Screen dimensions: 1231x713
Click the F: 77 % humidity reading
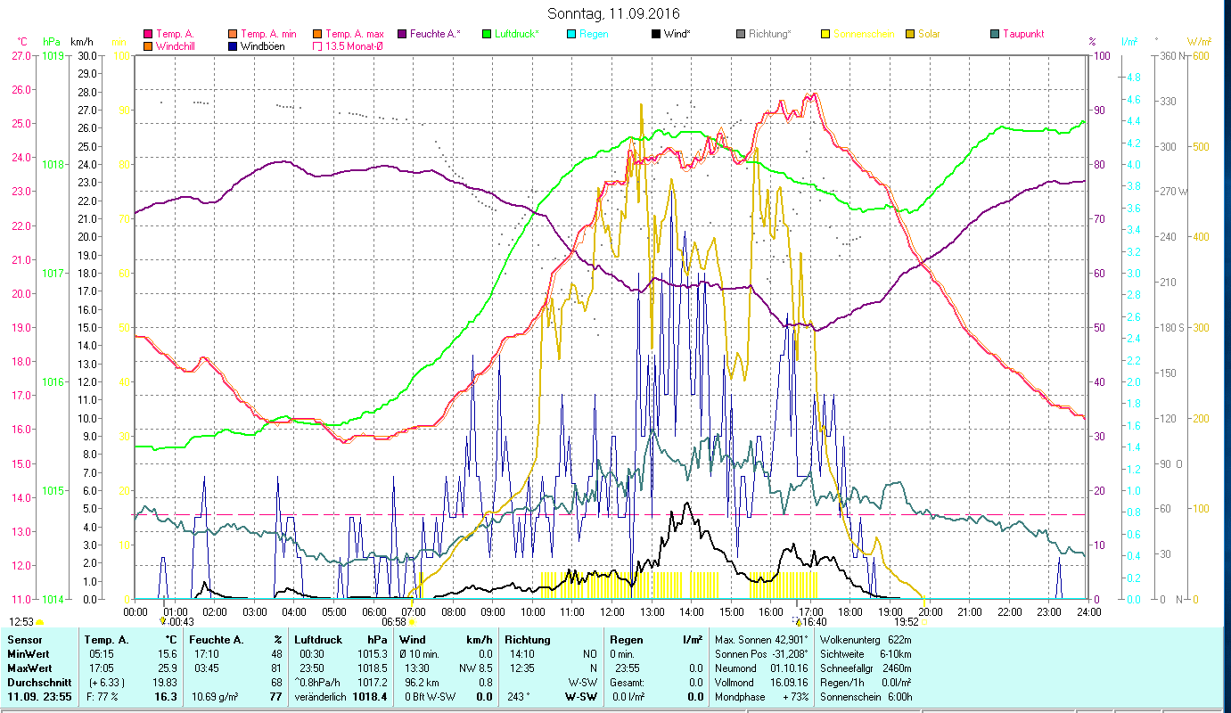tap(102, 696)
